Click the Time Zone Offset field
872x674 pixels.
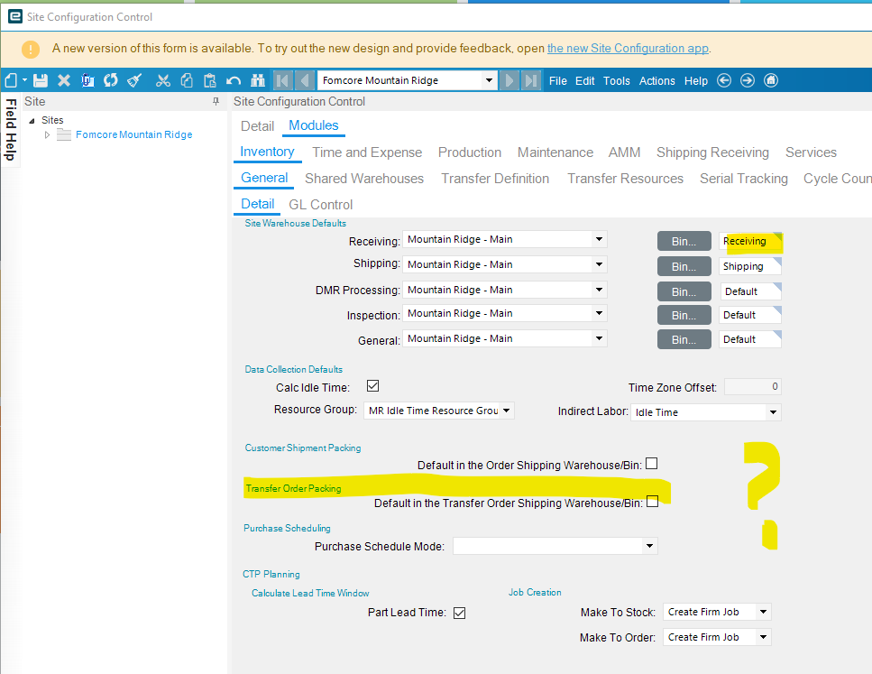pos(753,387)
